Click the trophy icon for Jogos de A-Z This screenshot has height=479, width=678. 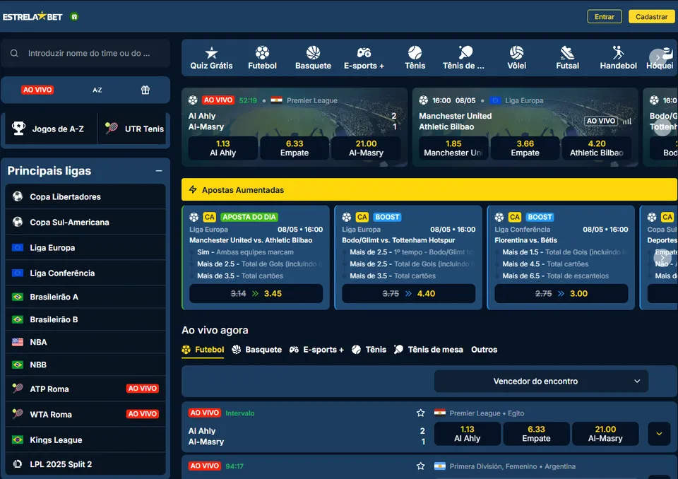coord(18,128)
